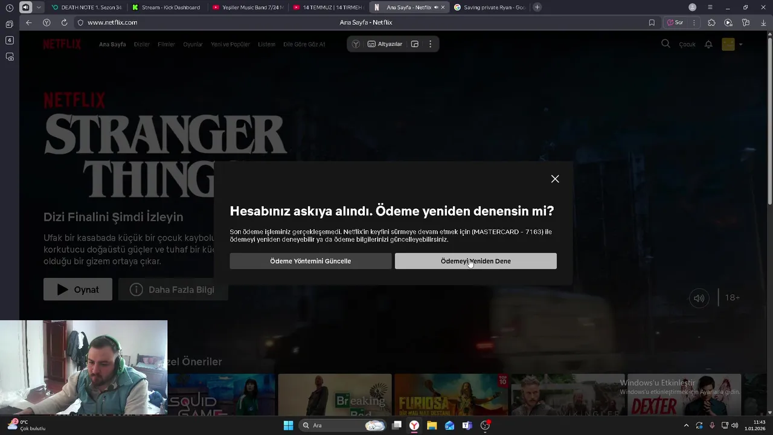The height and width of the screenshot is (435, 773).
Task: Switch to Saving private Ryan Google tab
Action: (489, 7)
